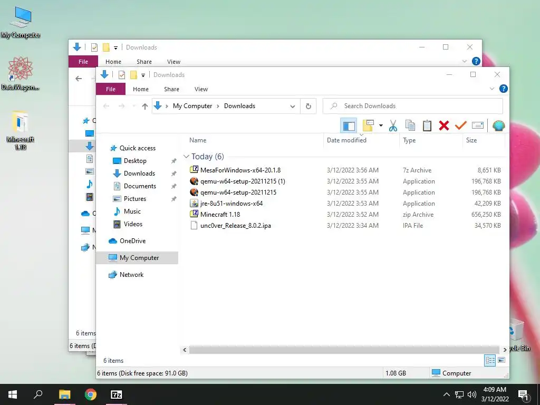Click the horizontal scrollbar in file list
540x405 pixels.
[x=344, y=350]
